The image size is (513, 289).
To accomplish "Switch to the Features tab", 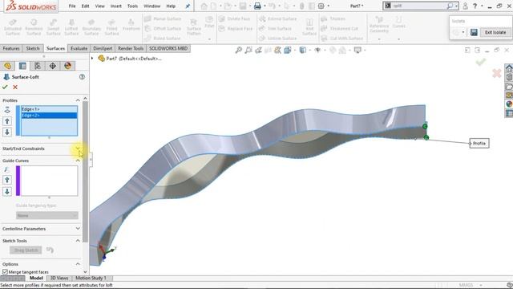I will coord(11,48).
